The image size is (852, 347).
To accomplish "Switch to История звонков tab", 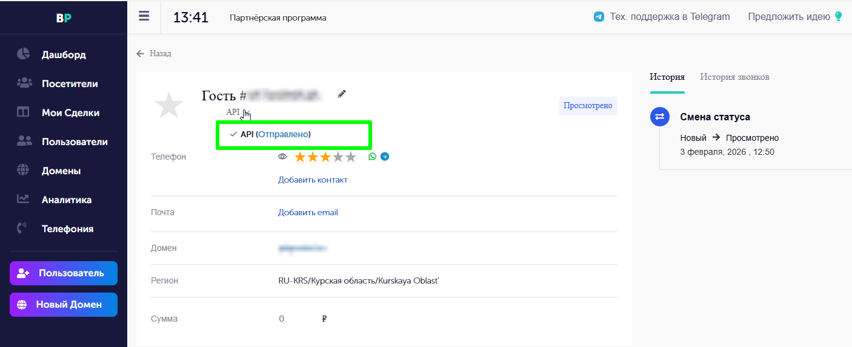I will coord(735,77).
